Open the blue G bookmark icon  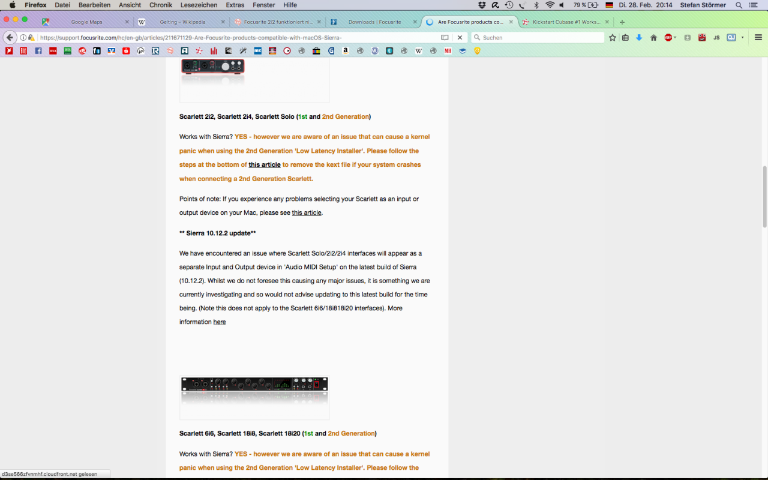pyautogui.click(x=331, y=51)
